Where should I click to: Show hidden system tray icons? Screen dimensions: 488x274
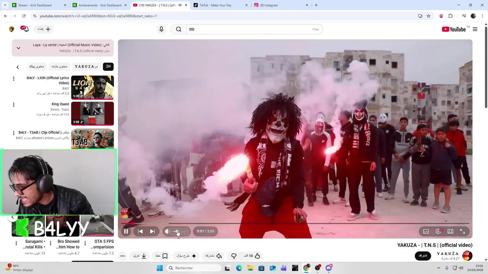coord(438,268)
